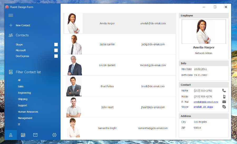Click the DX app logo in title bar
The image size is (237, 144).
[7, 7]
